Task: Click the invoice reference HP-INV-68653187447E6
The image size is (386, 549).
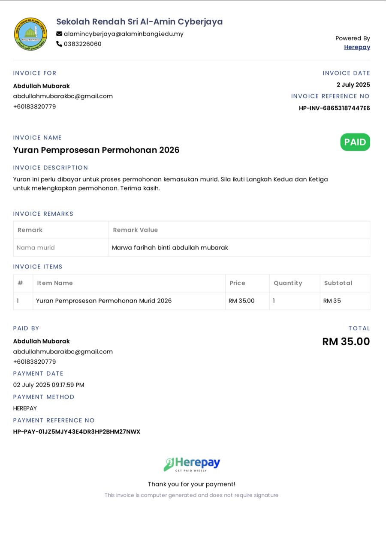Action: 335,108
